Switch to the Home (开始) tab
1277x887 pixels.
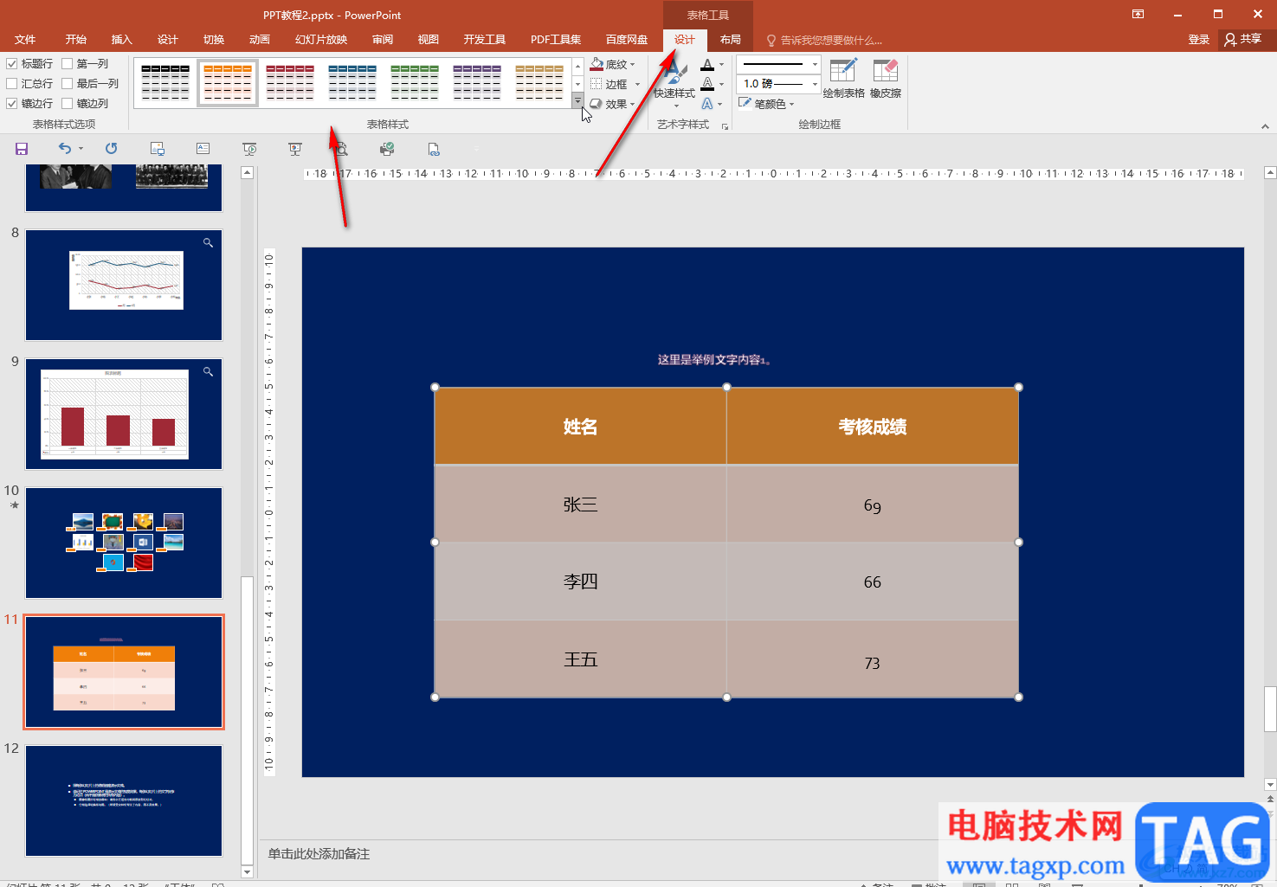76,40
